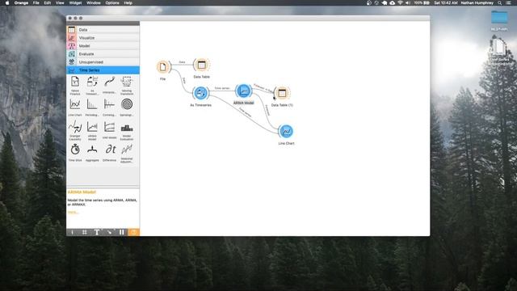Select the Spiralogram widget

tap(127, 108)
